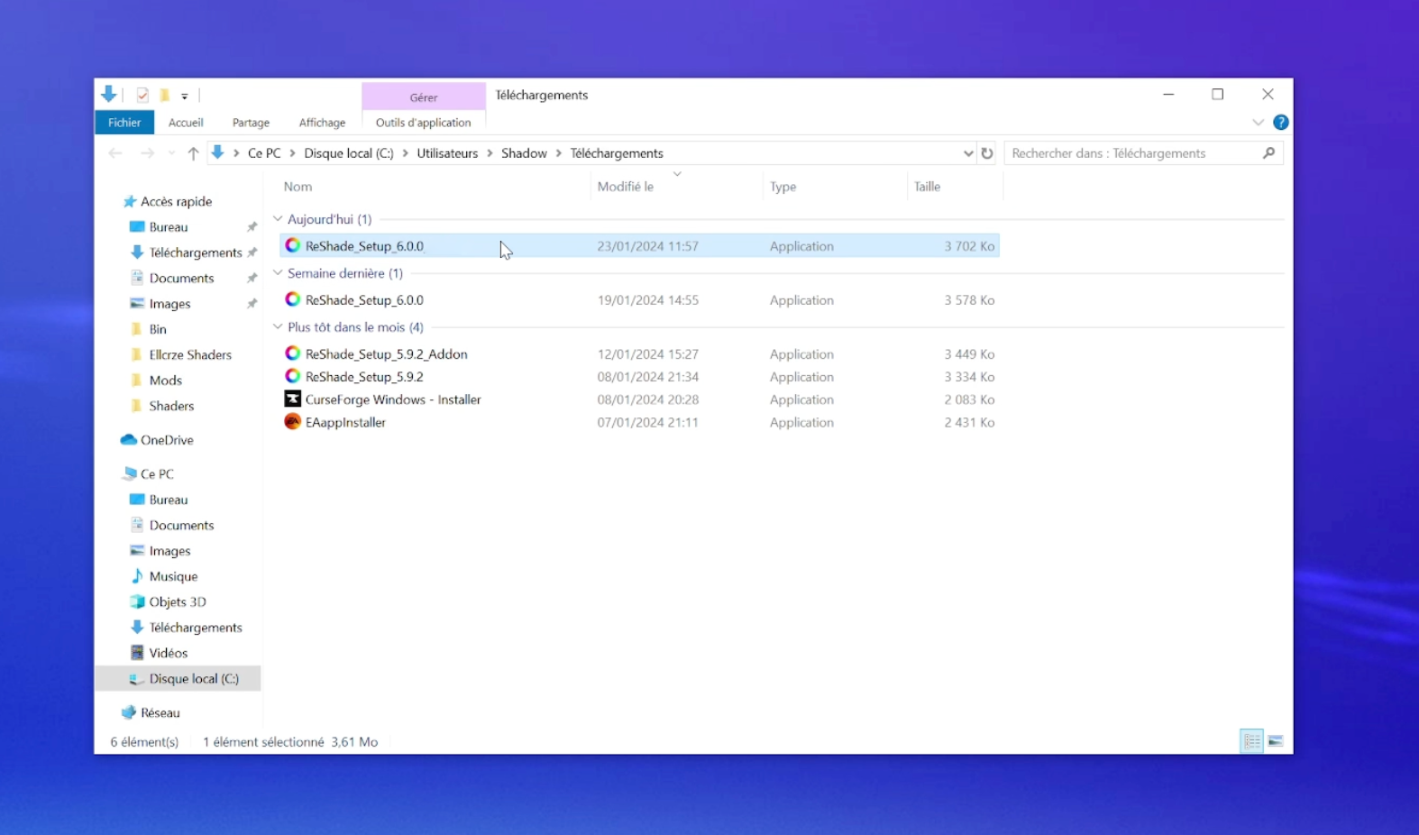Click the OneDrive cloud icon
This screenshot has width=1419, height=835.
[129, 440]
